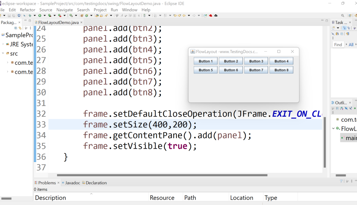Click the Save All toolbar icon
Viewport: 357px width, 205px height.
tap(14, 15)
